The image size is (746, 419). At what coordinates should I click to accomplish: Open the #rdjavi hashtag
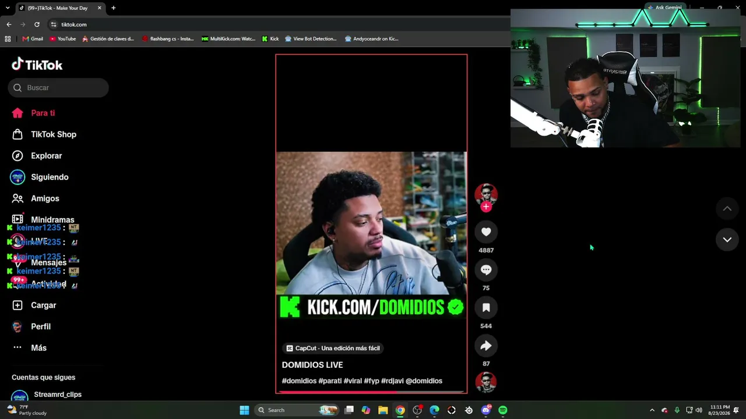(392, 381)
